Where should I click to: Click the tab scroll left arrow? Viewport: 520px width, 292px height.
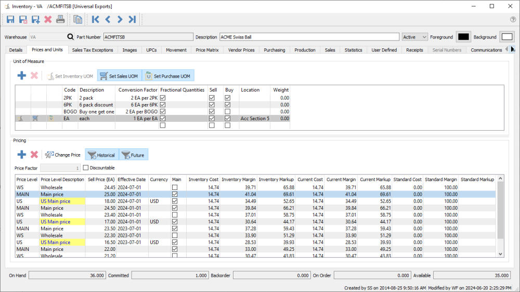click(x=507, y=49)
